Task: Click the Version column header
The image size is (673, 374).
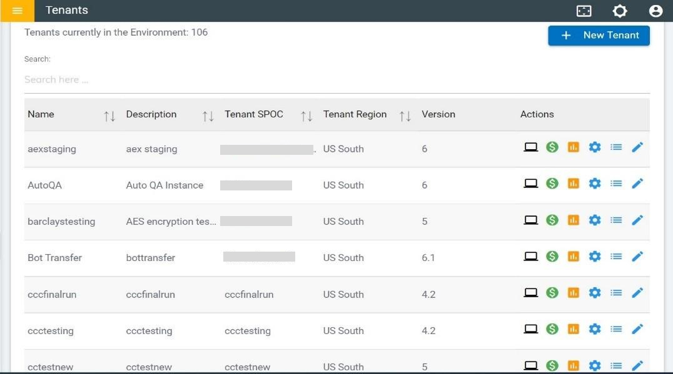Action: pyautogui.click(x=438, y=114)
